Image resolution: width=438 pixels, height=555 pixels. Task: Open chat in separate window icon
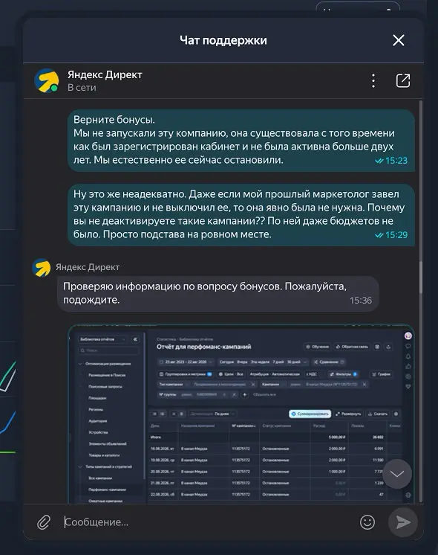click(403, 80)
